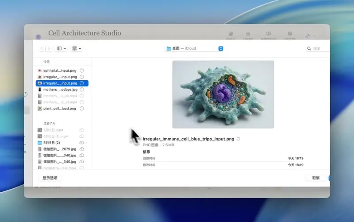The image size is (354, 222).
Task: Go back with the left arrow in file dialog
Action: point(42,48)
